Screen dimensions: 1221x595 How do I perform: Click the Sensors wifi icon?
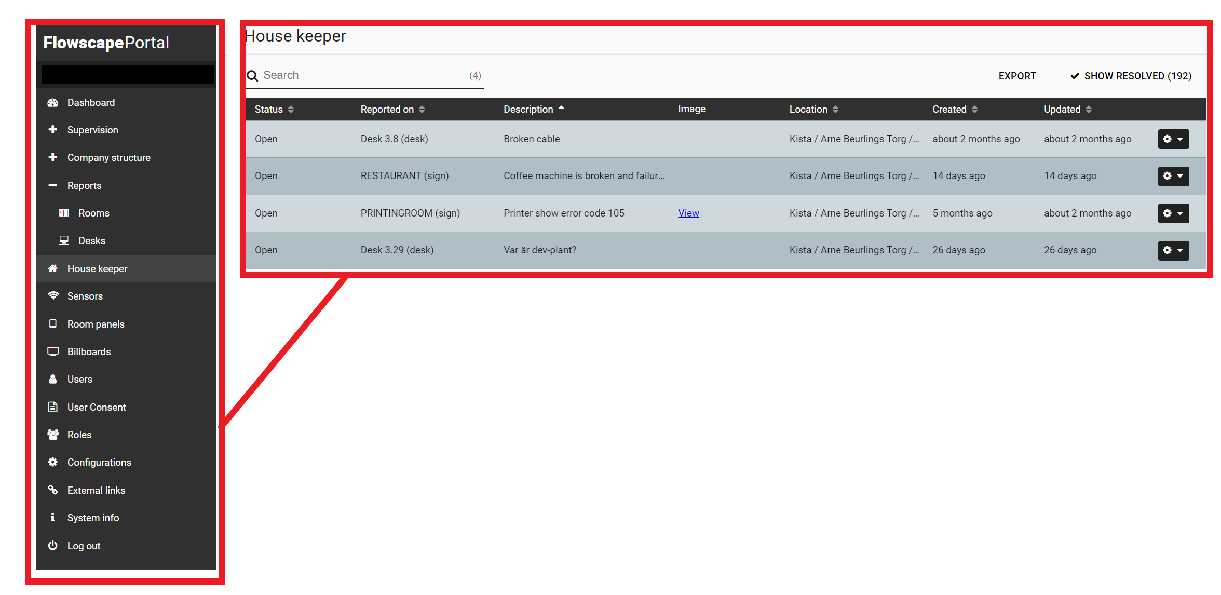tap(53, 296)
